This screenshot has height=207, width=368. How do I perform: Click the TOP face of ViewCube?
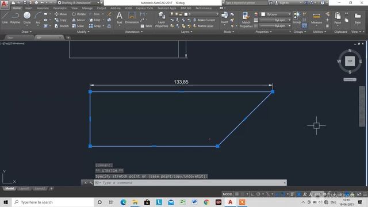(x=350, y=62)
